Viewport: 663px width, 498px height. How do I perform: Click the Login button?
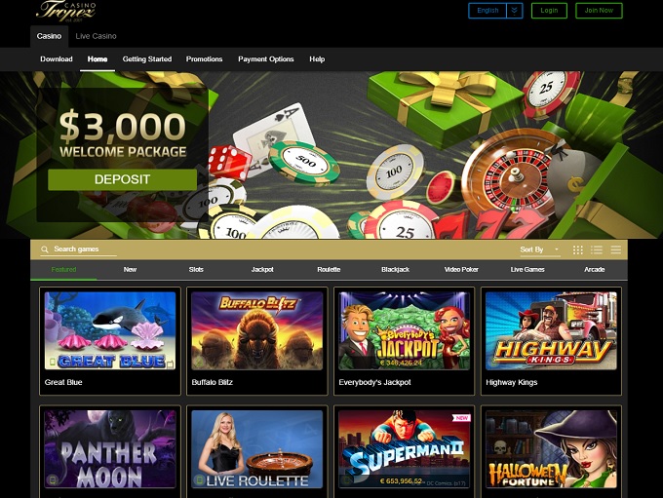coord(549,11)
